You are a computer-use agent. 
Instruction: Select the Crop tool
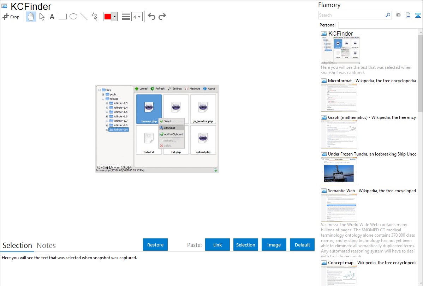(x=11, y=17)
